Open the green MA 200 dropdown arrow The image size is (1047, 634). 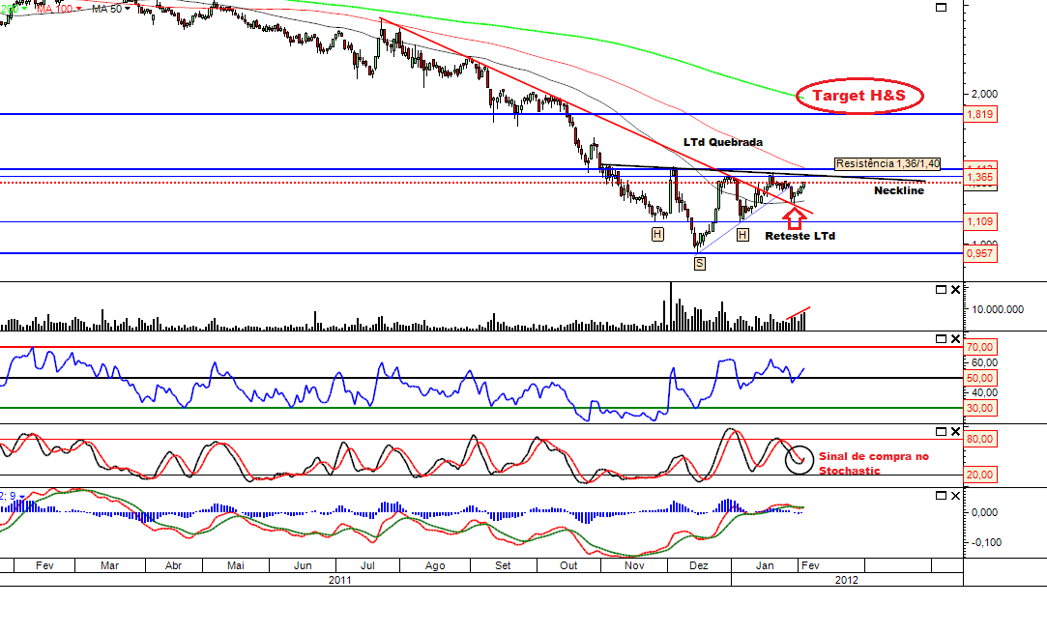(x=25, y=9)
